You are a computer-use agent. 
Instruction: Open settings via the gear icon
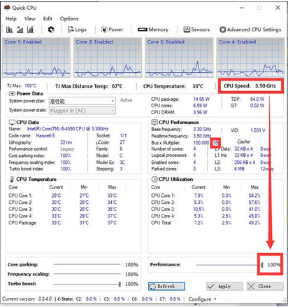[x=51, y=29]
